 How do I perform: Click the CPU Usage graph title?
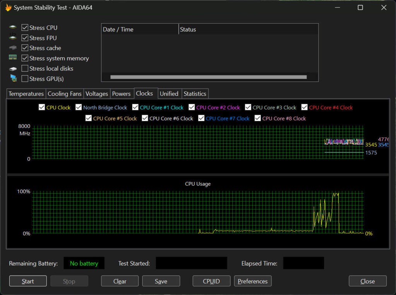pos(198,184)
